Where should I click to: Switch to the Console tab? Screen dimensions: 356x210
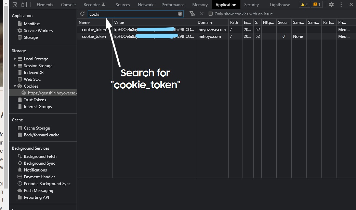pyautogui.click(x=68, y=5)
